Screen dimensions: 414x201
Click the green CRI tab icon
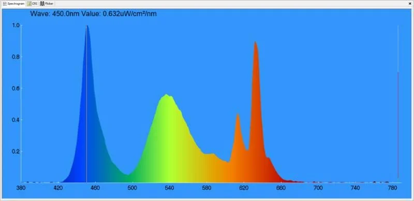pos(29,4)
